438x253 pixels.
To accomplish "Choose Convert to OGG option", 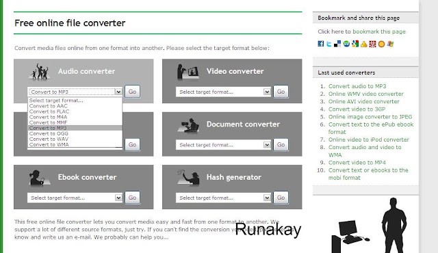I will (x=75, y=133).
